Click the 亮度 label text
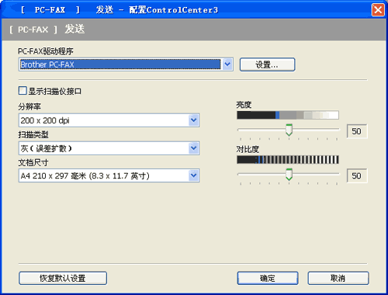 coord(244,105)
